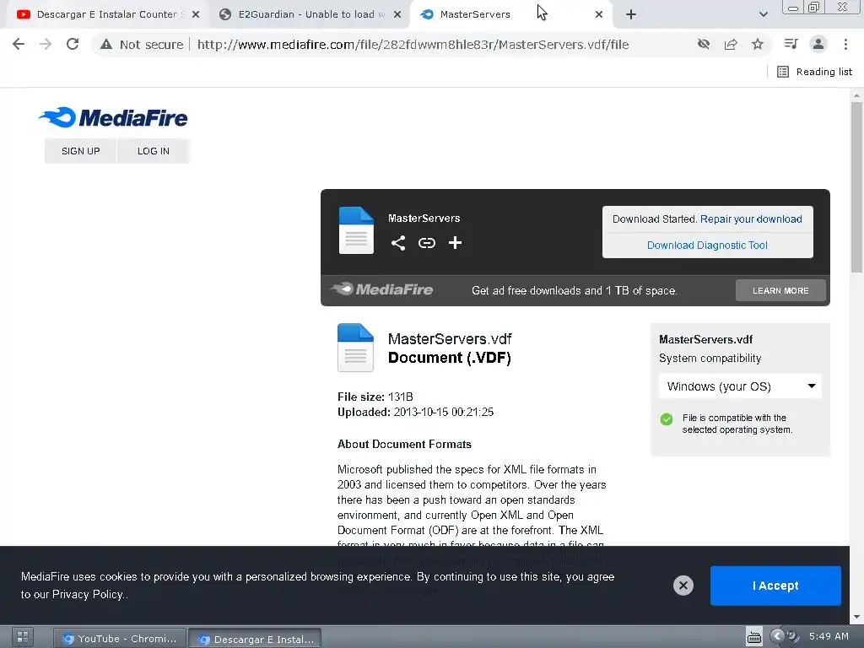Select the Descargar E Instal taskbar window

click(255, 640)
